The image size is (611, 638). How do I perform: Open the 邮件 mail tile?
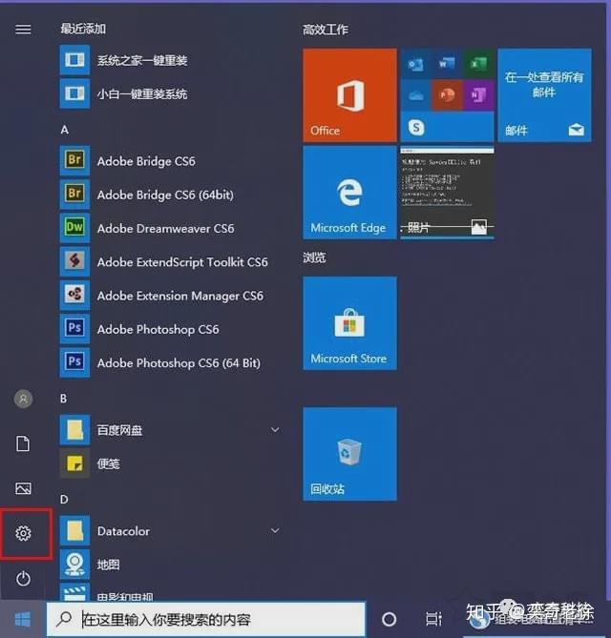pos(544,95)
